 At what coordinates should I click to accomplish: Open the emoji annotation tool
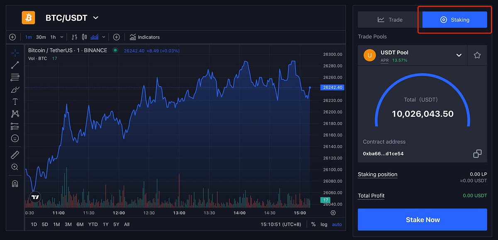point(15,138)
